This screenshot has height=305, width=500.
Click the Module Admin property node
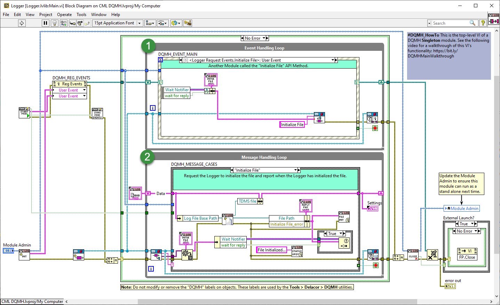click(x=462, y=209)
